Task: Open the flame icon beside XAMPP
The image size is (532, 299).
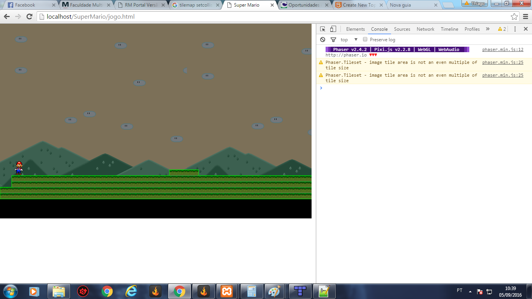Action: pyautogui.click(x=204, y=291)
